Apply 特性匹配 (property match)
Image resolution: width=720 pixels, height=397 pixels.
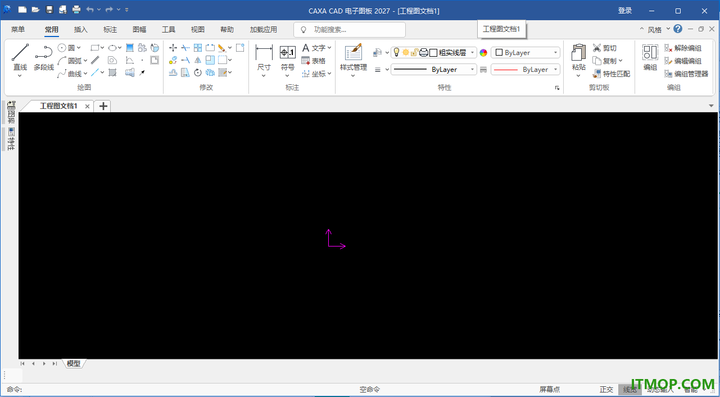click(612, 74)
